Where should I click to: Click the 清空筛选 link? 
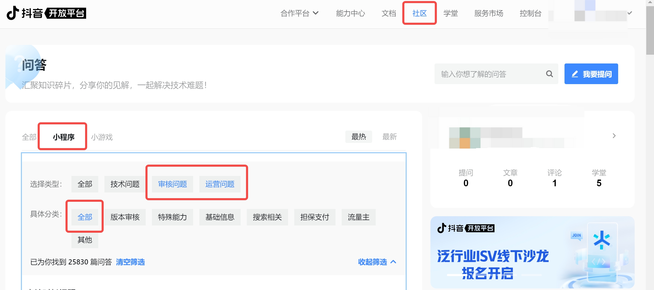pos(130,262)
